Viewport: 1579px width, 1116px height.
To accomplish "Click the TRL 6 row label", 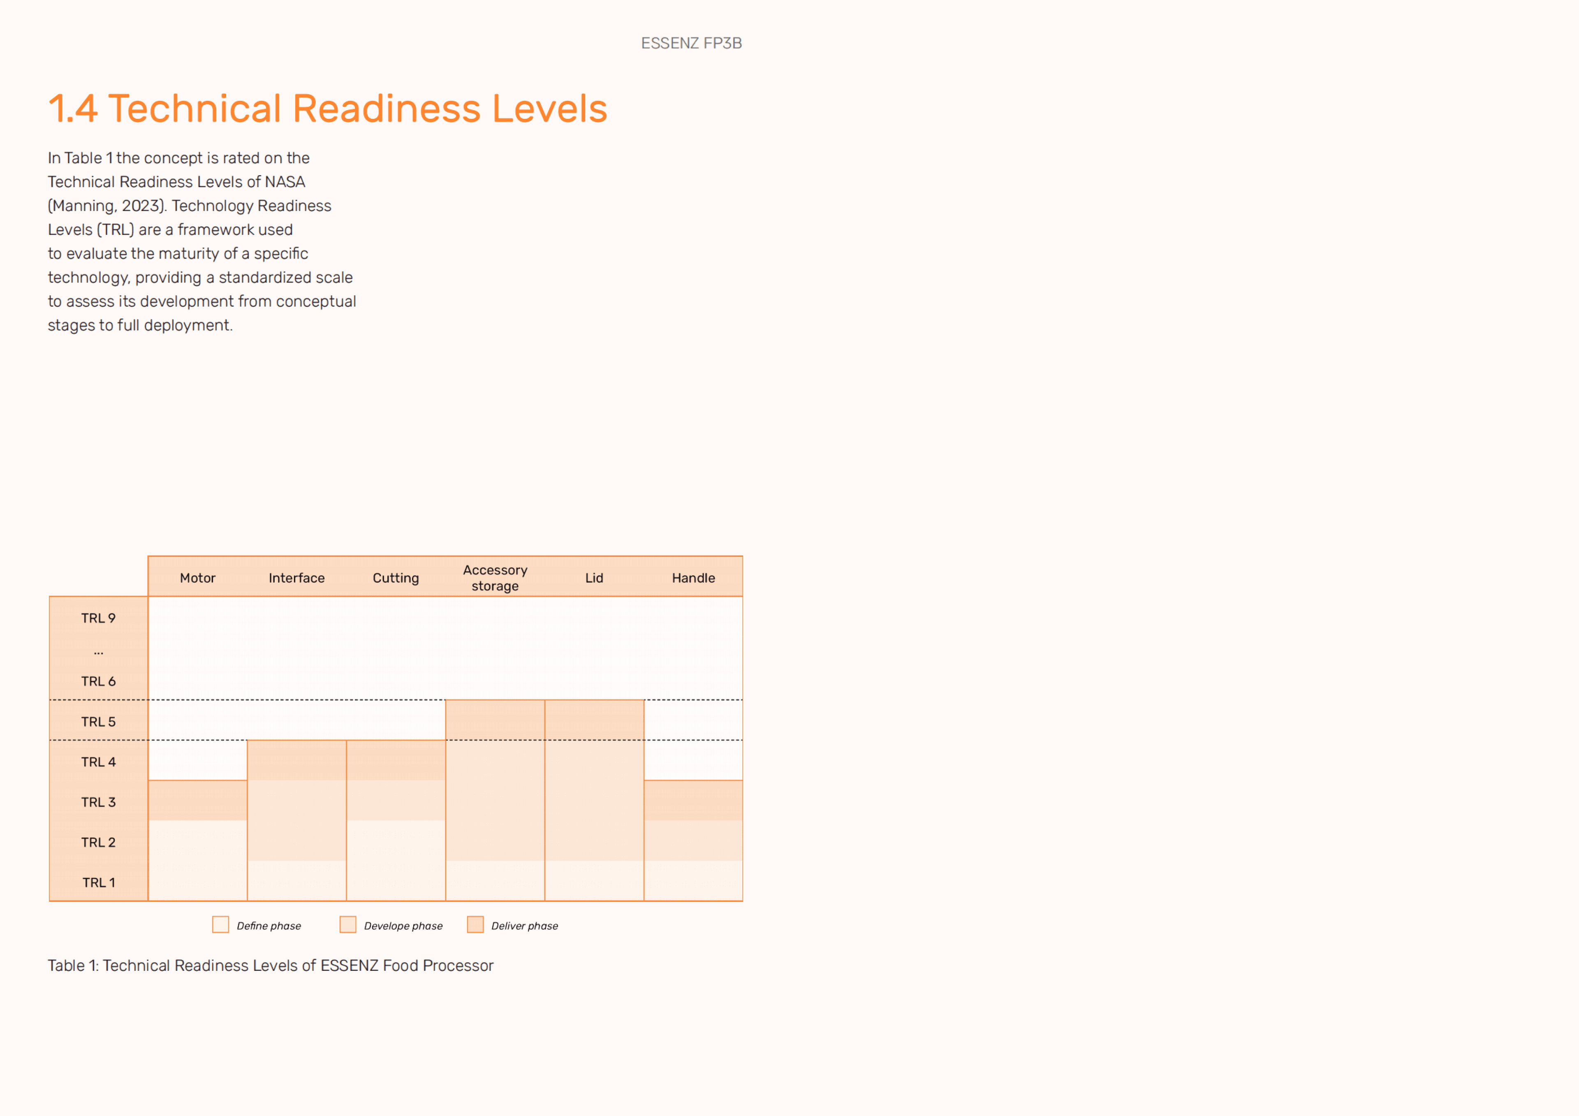I will (x=98, y=681).
